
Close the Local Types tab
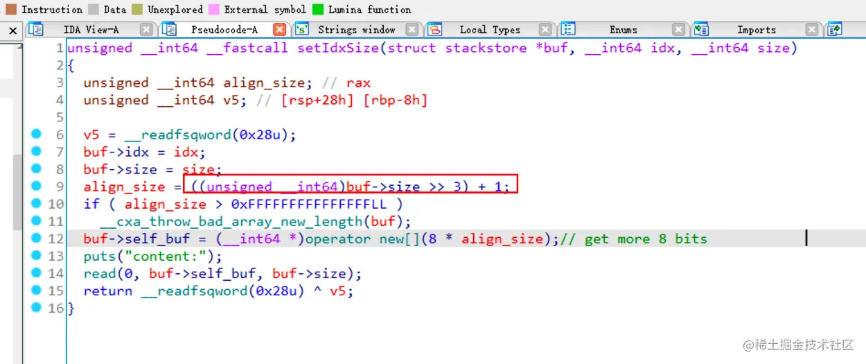pyautogui.click(x=545, y=30)
